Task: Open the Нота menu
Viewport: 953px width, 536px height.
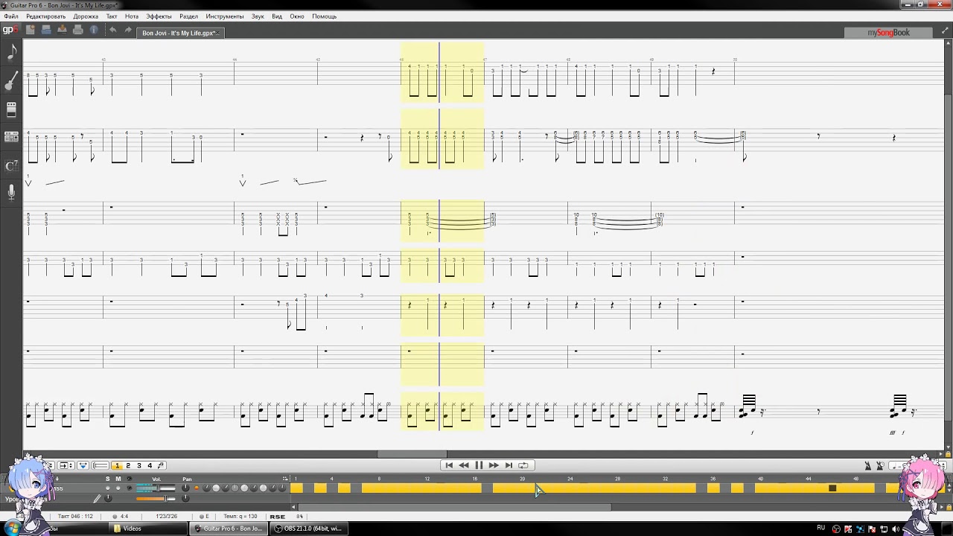Action: (x=132, y=16)
